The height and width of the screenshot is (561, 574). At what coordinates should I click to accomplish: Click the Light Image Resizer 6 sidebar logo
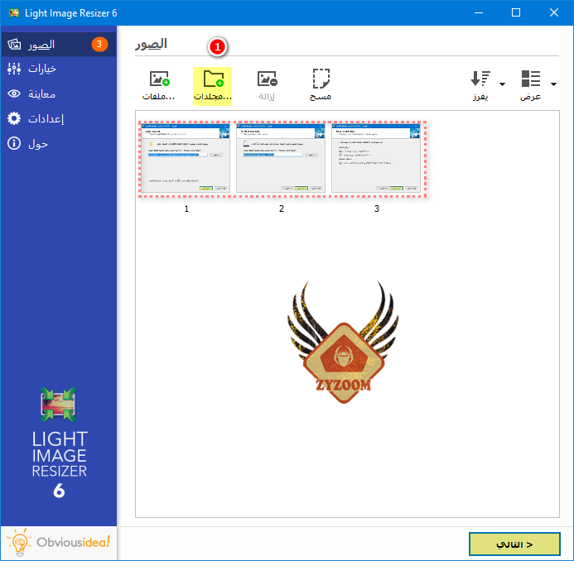59,444
